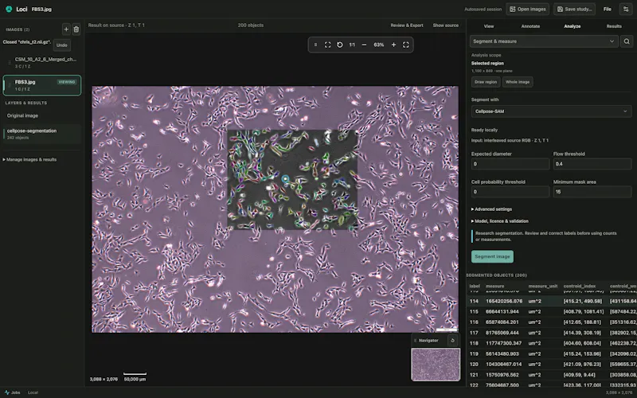Zoom out using the minus icon
637x398 pixels.
point(364,45)
